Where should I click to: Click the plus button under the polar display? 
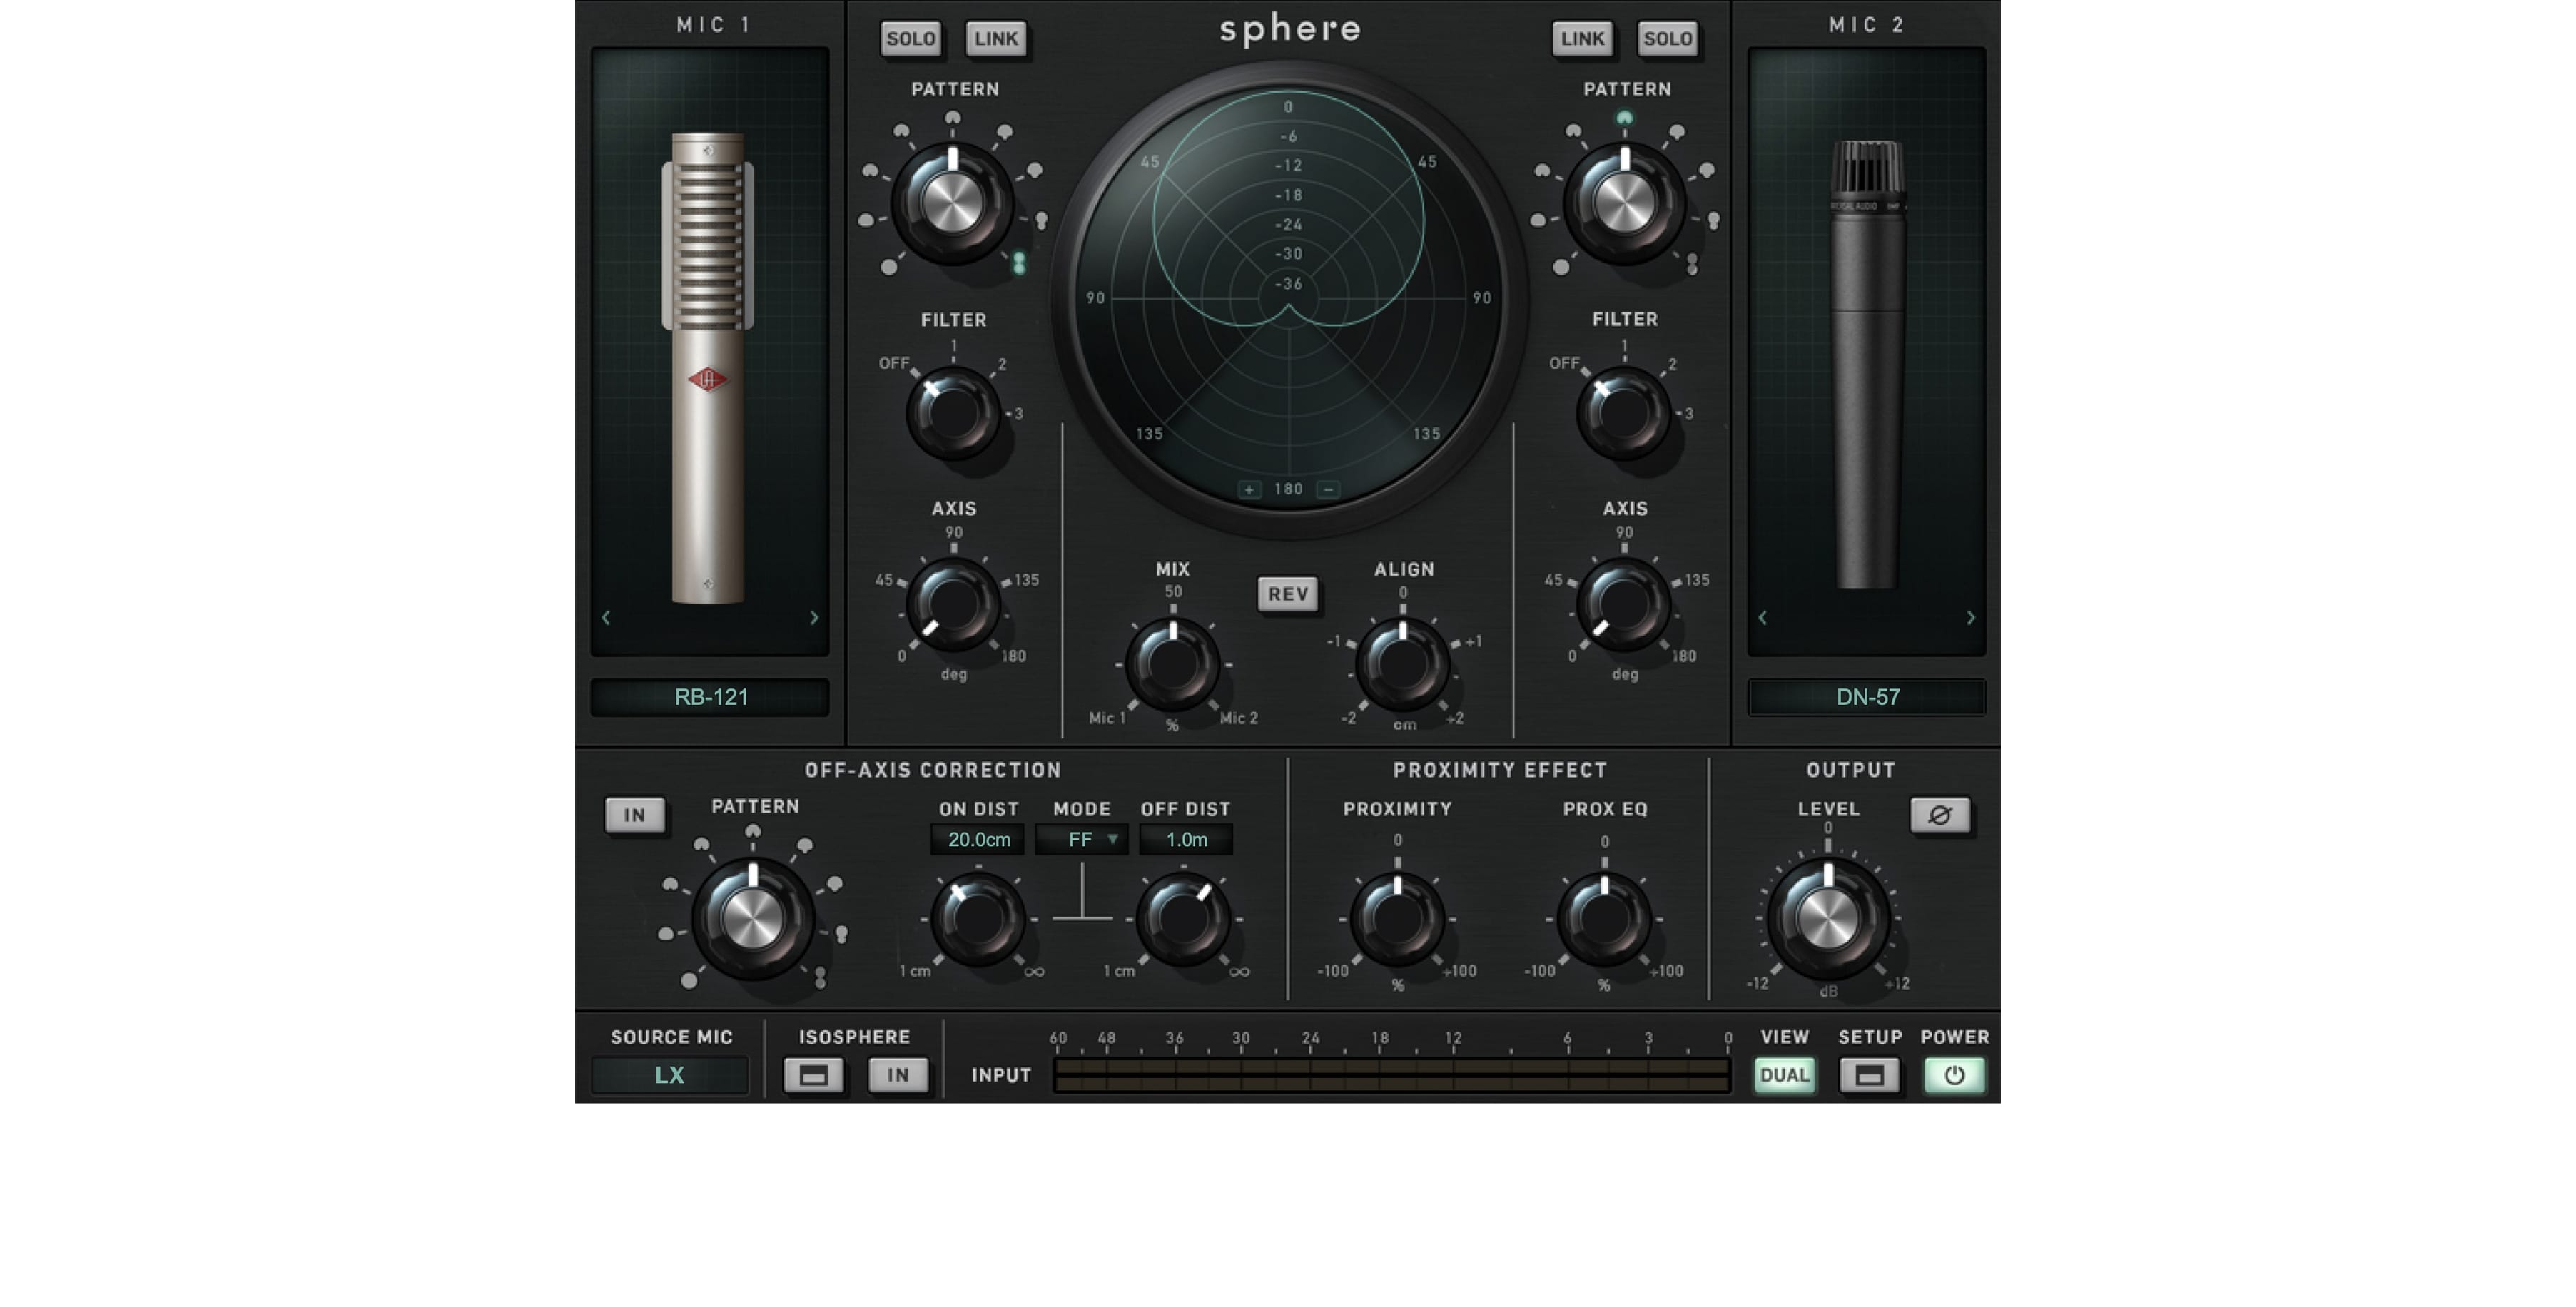click(x=1249, y=489)
